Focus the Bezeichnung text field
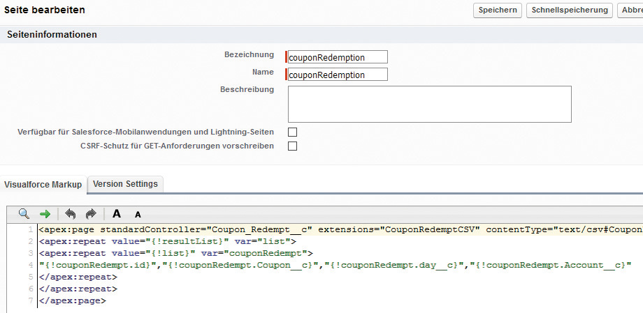This screenshot has height=313, width=643. coord(338,57)
